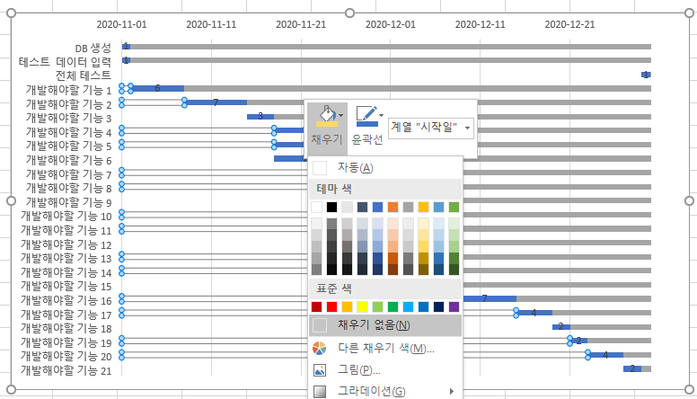This screenshot has height=399, width=697.
Task: Select the 개발해야할 기능 9 label
Action: tap(68, 202)
